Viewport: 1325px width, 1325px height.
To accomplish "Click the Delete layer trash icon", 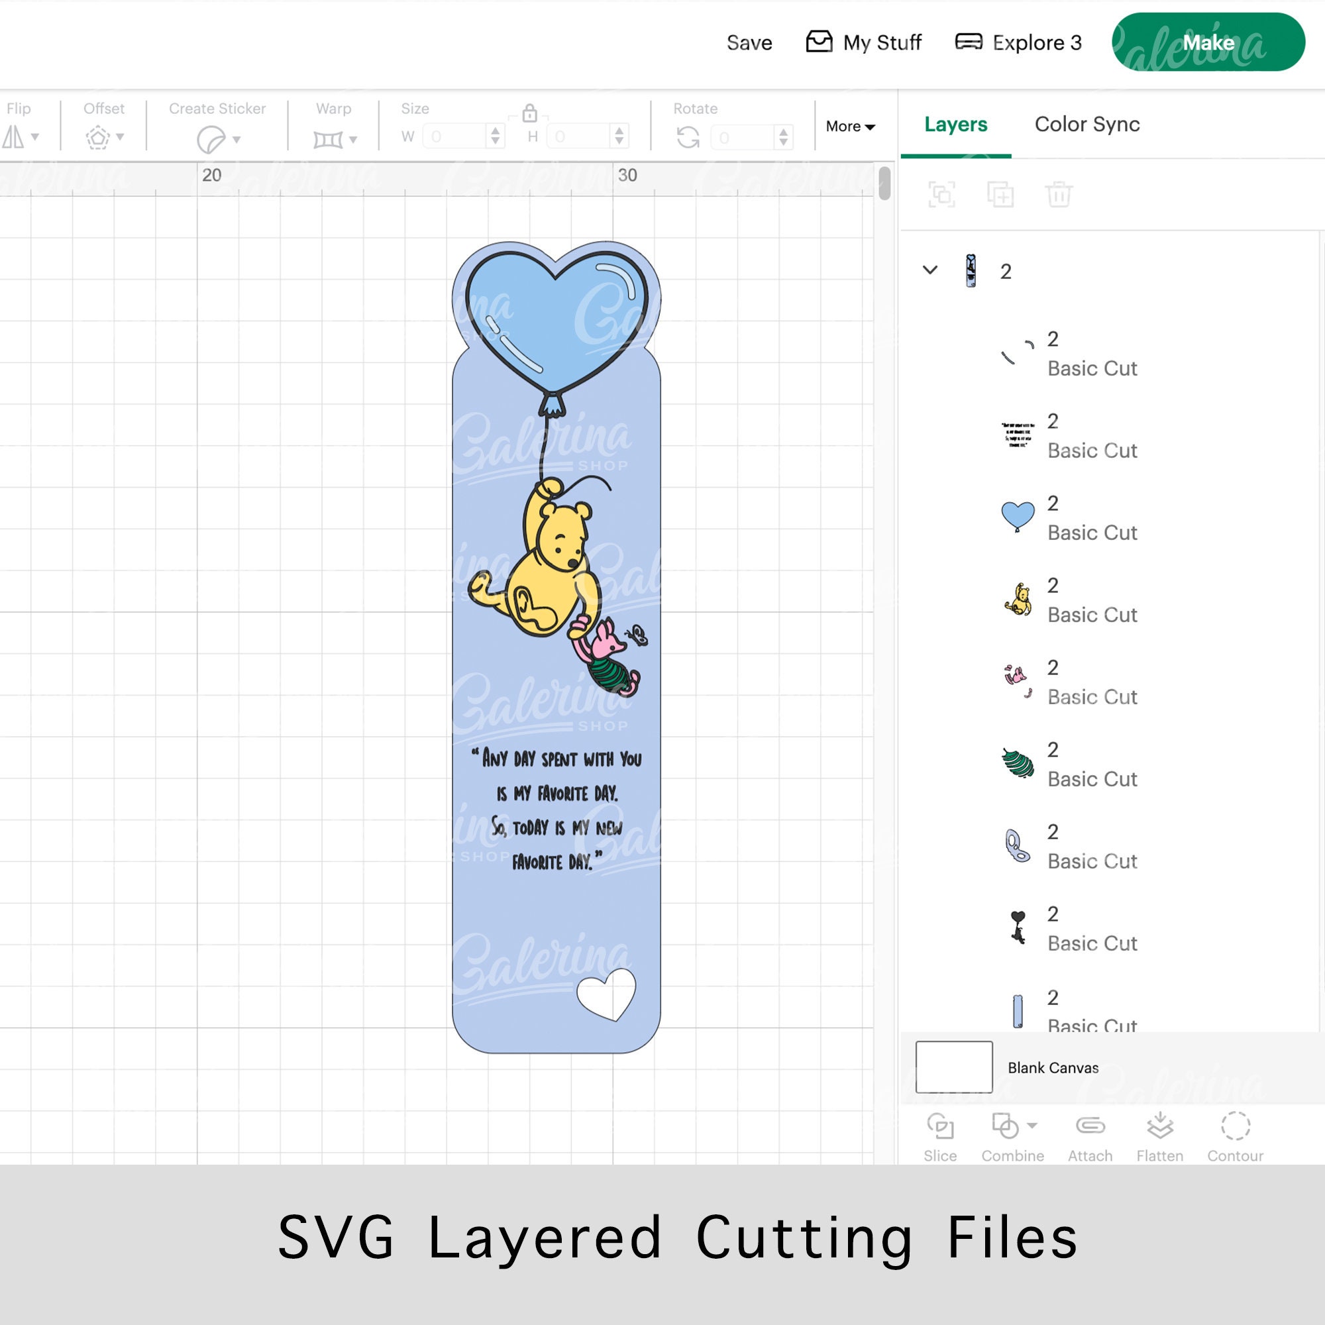I will pos(1059,195).
